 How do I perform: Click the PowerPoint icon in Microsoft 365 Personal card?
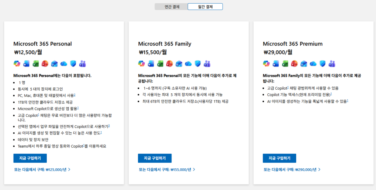45,64
